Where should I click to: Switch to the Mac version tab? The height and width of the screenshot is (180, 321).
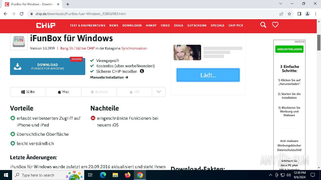(63, 92)
